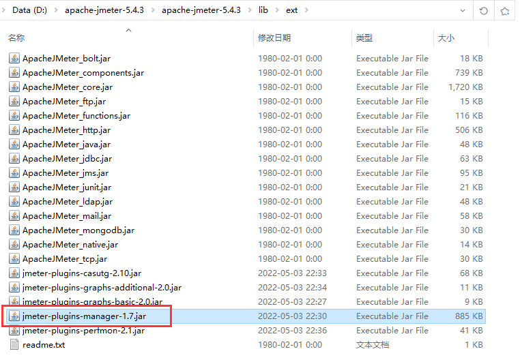
Task: Refresh the folder using the refresh icon
Action: (484, 11)
